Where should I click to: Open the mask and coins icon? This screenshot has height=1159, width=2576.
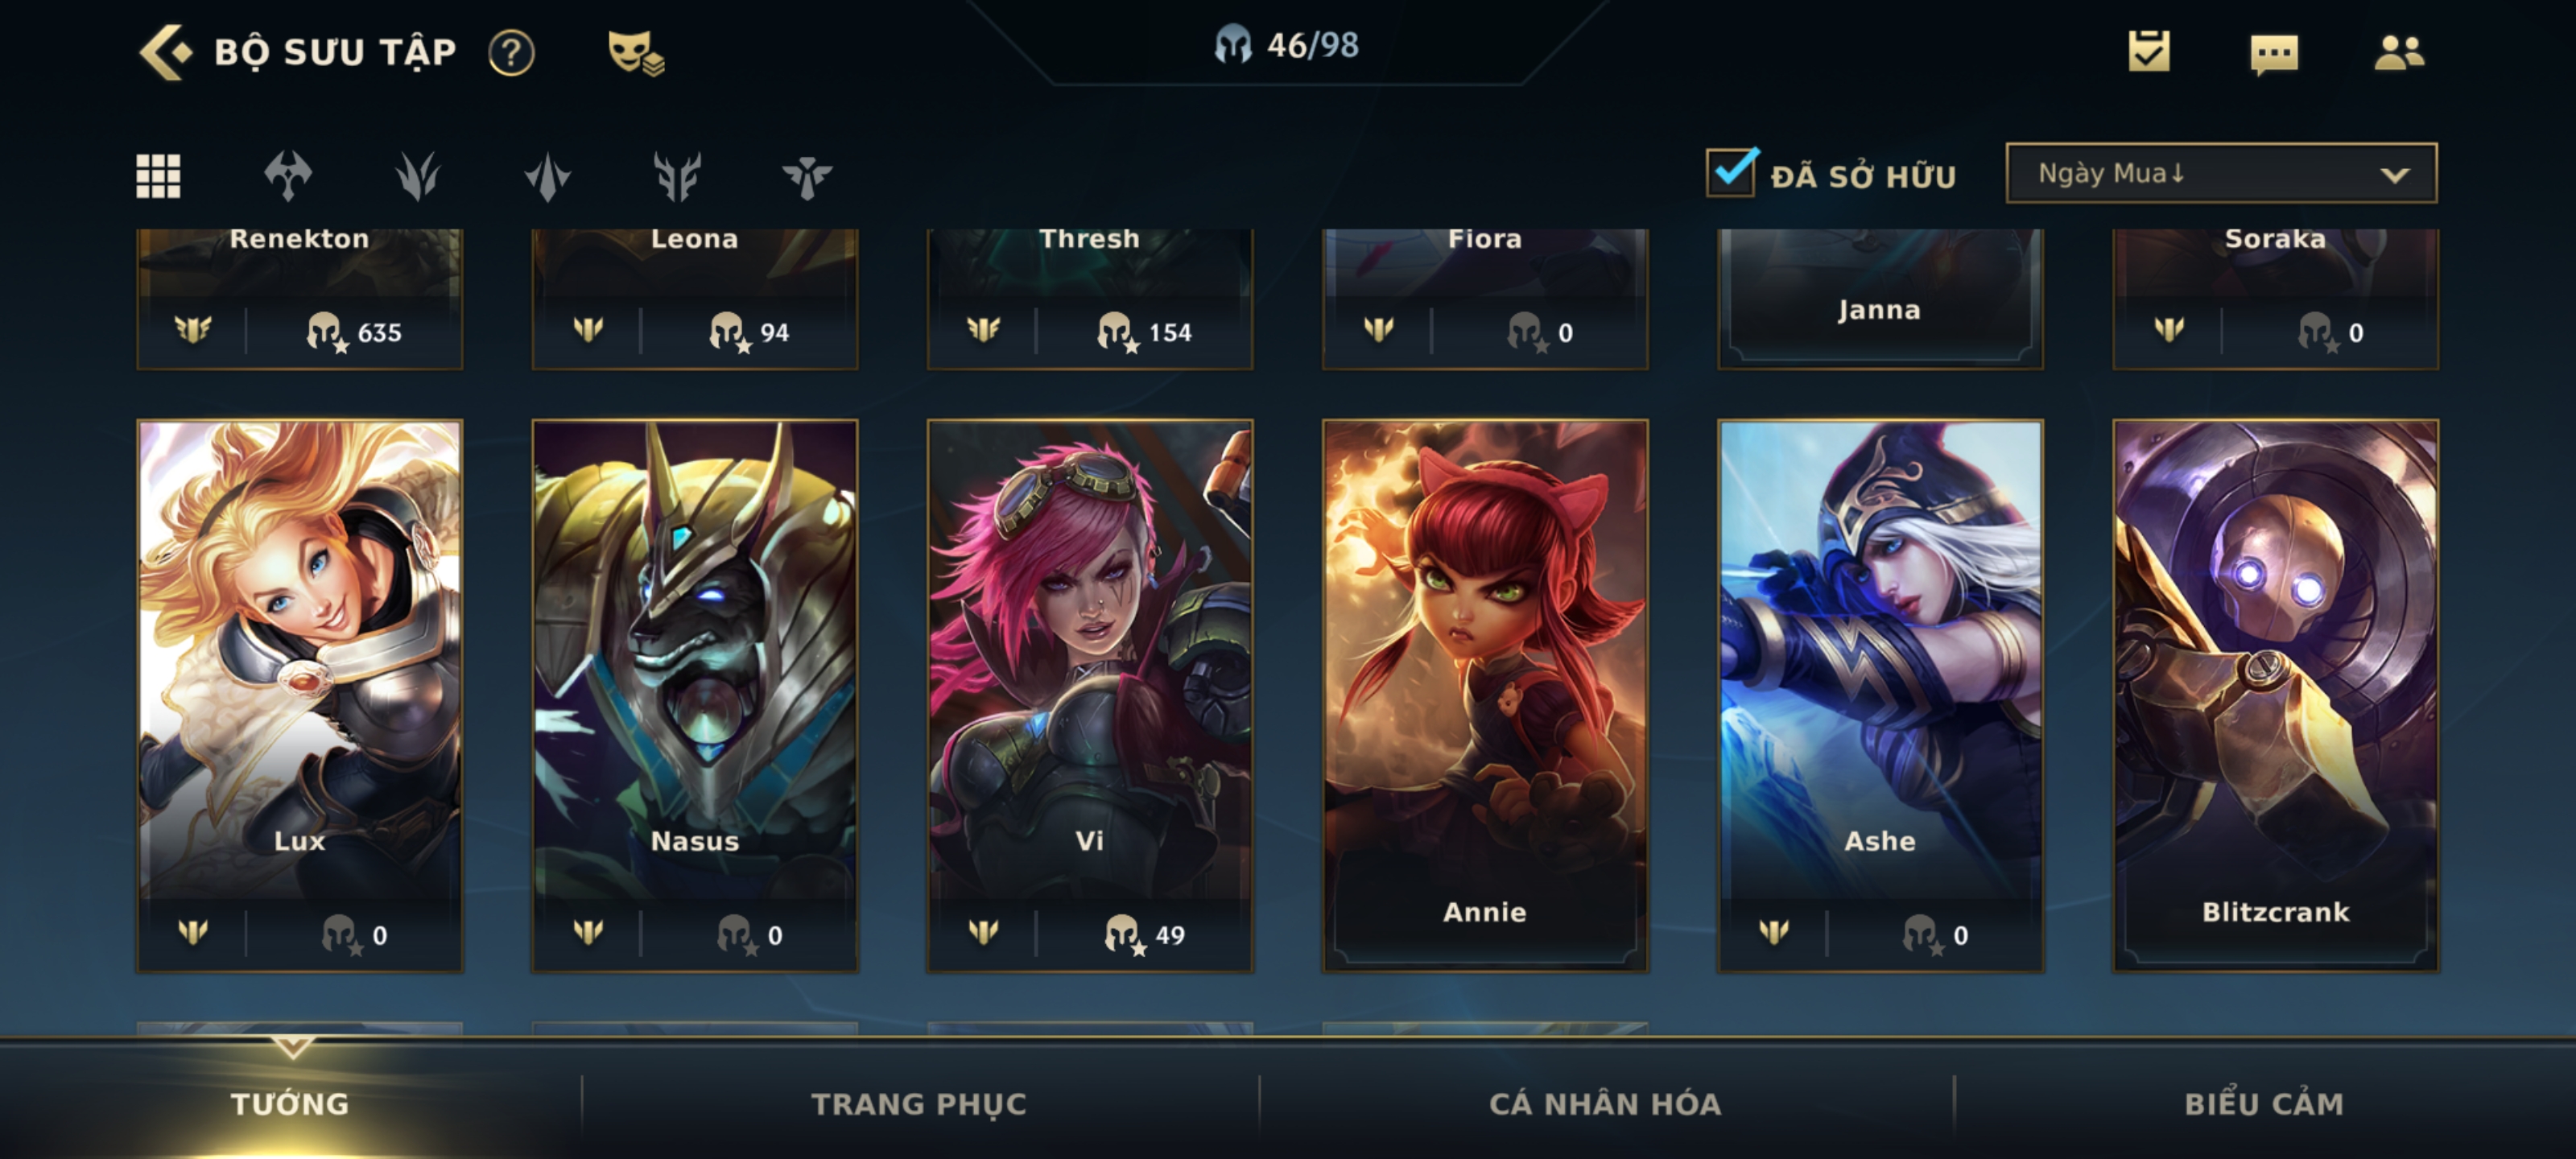coord(636,52)
